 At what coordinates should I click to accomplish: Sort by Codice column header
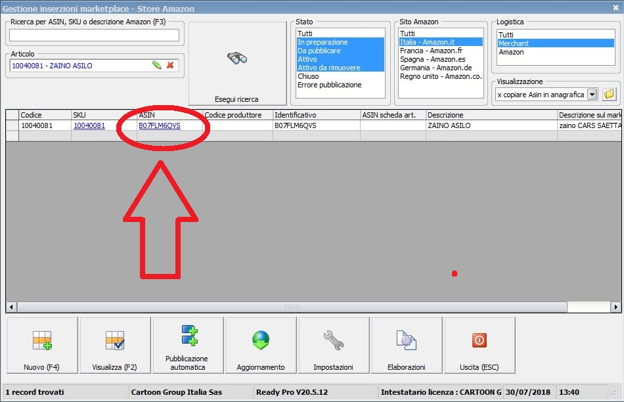coord(45,115)
